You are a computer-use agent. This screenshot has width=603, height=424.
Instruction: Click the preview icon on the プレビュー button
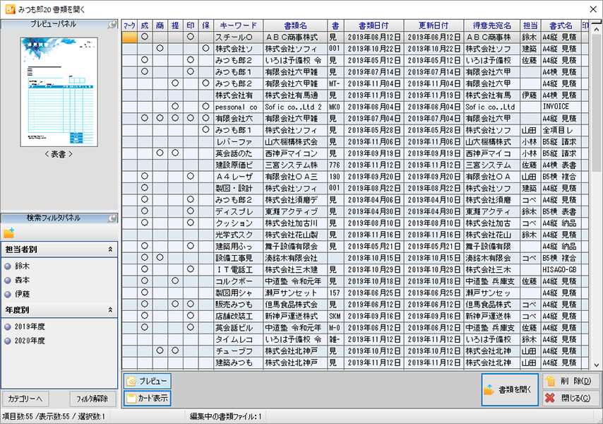[132, 382]
